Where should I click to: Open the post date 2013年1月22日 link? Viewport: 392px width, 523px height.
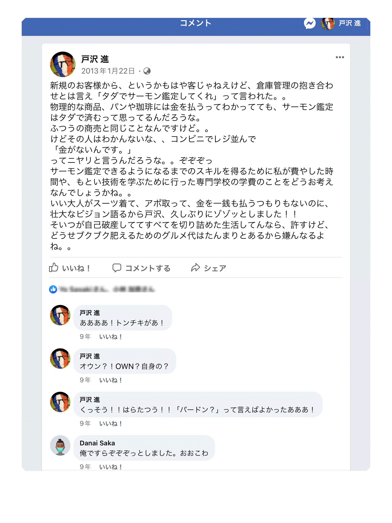tap(108, 71)
